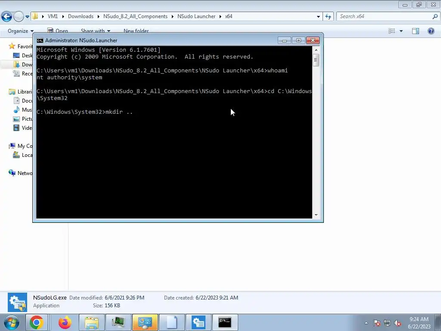
Task: Select Favorites in the navigation pane
Action: 20,46
